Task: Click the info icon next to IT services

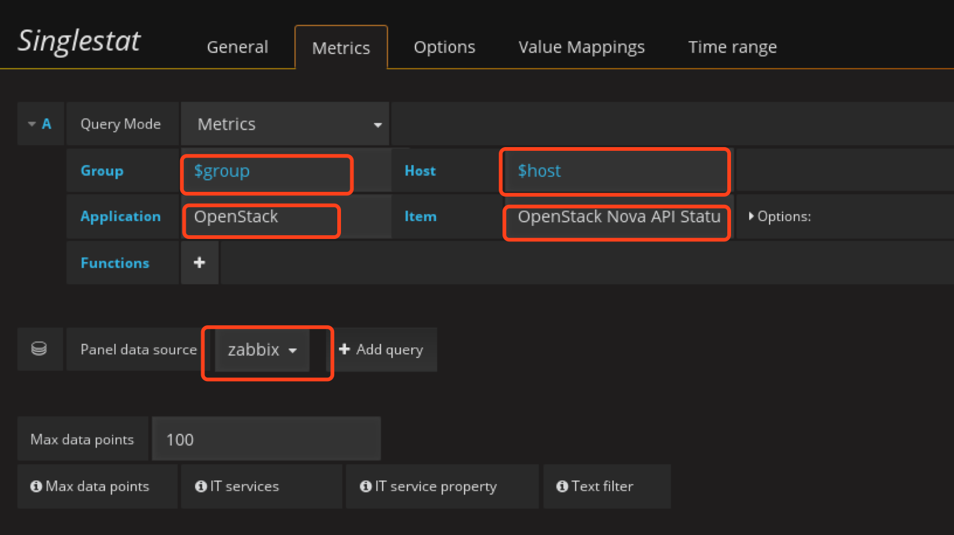Action: tap(201, 487)
